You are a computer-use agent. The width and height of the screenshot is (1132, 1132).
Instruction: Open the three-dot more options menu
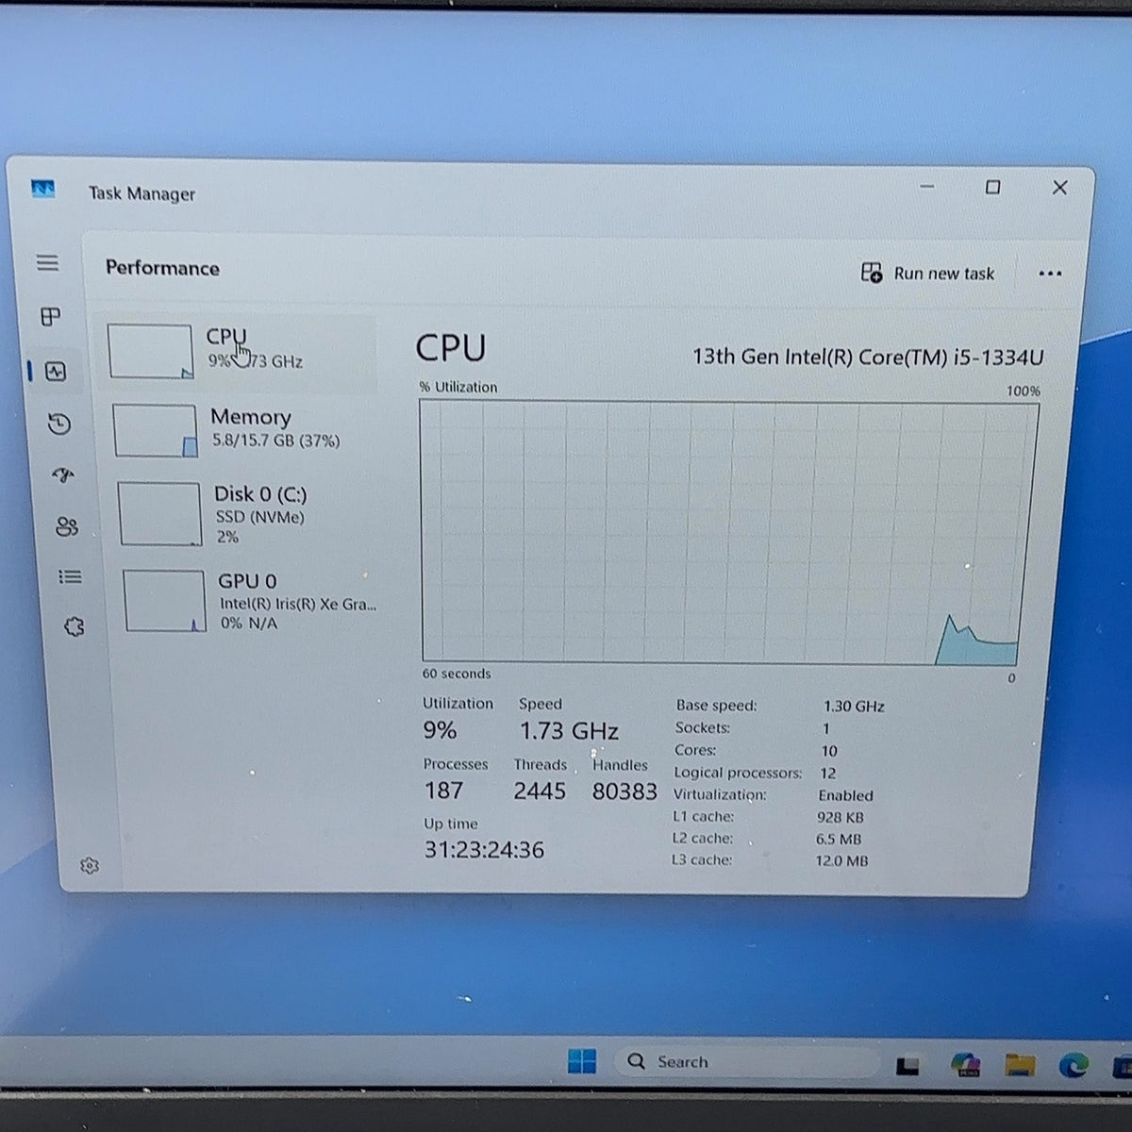coord(1050,274)
